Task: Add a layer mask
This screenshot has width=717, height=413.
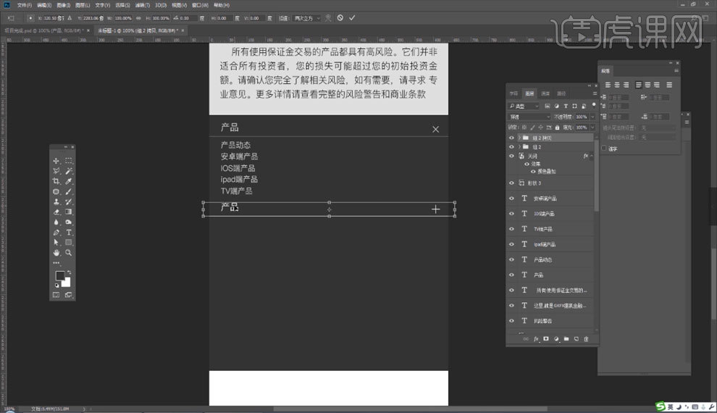Action: click(x=546, y=339)
